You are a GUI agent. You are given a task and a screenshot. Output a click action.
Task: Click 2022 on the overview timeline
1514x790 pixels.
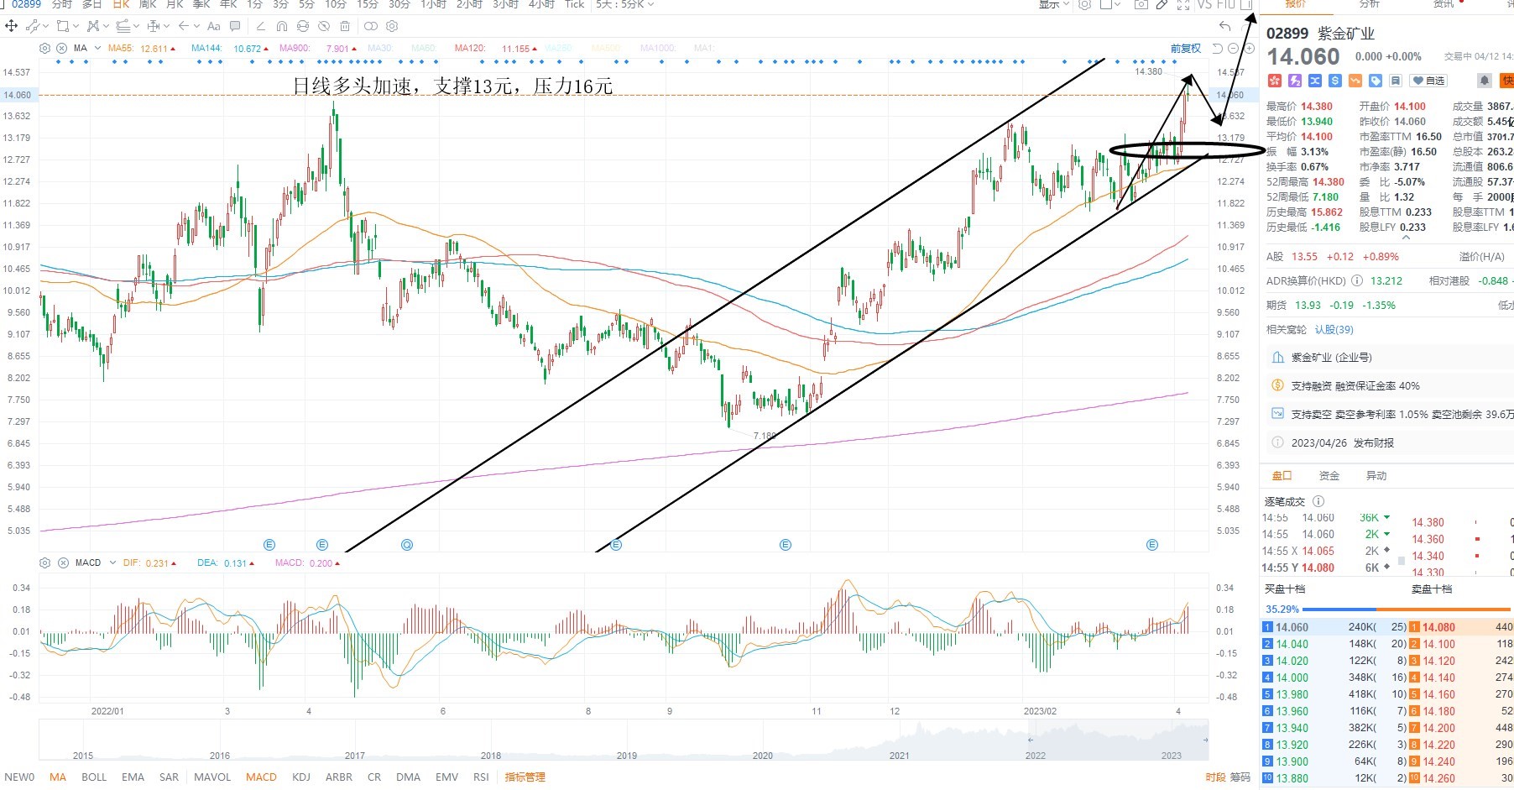click(1036, 756)
